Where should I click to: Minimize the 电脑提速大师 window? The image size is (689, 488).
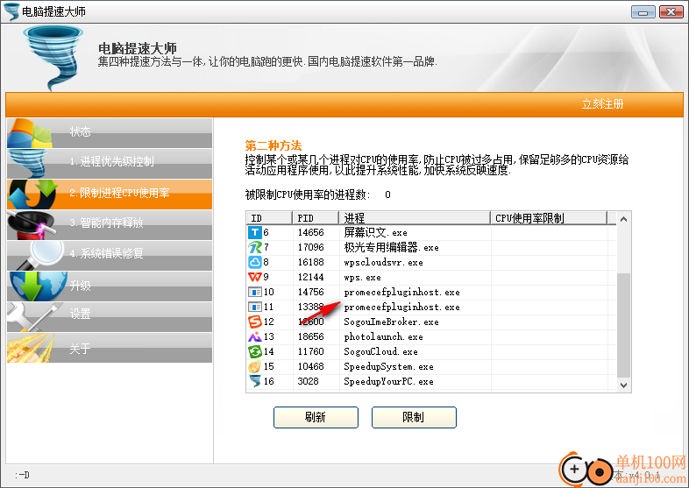tap(643, 12)
